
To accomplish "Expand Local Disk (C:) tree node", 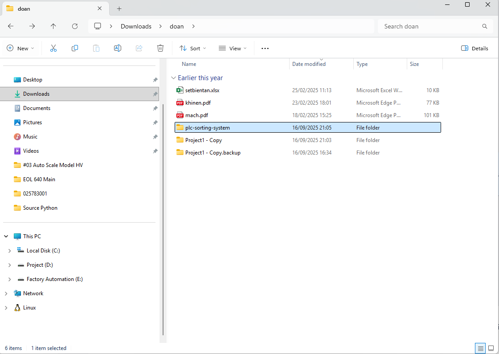I will (x=9, y=251).
